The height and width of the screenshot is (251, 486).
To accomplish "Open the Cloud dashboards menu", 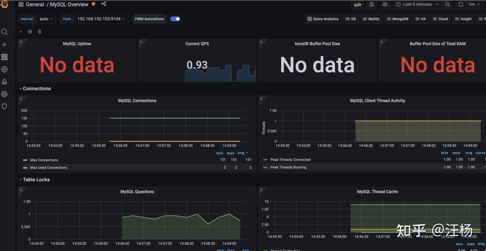I will [x=440, y=19].
